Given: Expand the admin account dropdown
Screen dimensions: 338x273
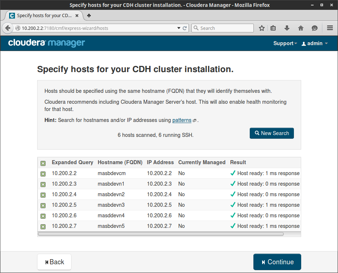Looking at the screenshot, I should [315, 43].
